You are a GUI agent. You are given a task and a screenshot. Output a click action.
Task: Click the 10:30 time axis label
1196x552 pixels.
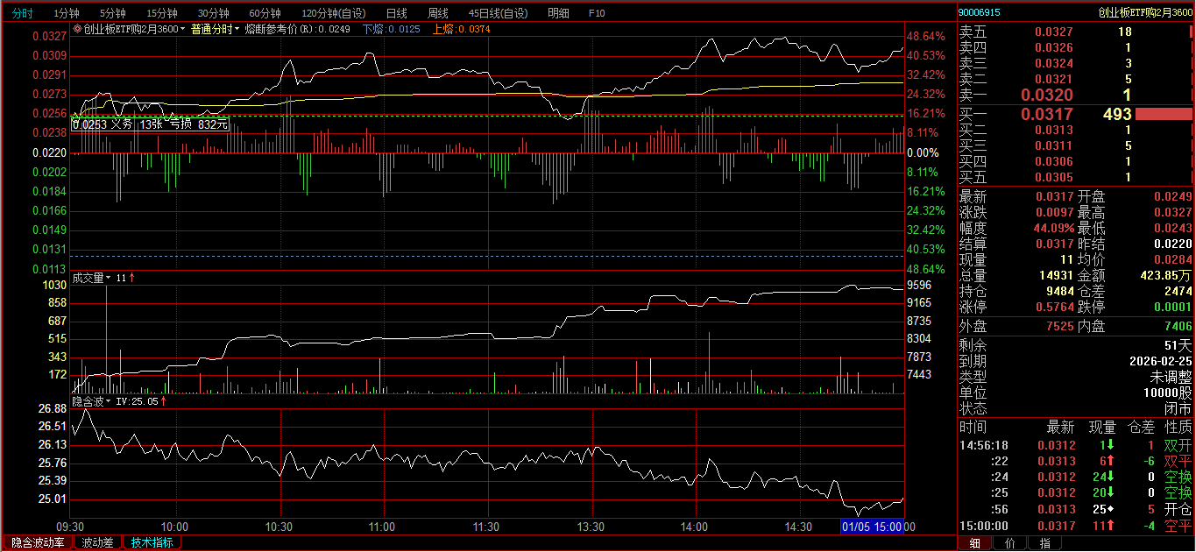click(x=279, y=527)
